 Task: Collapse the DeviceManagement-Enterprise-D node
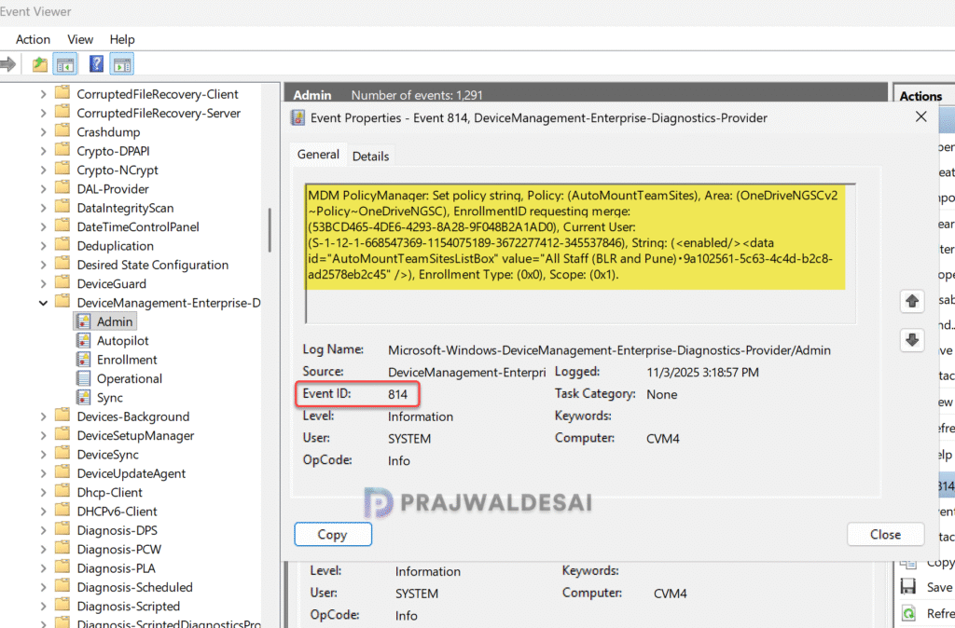(x=43, y=303)
